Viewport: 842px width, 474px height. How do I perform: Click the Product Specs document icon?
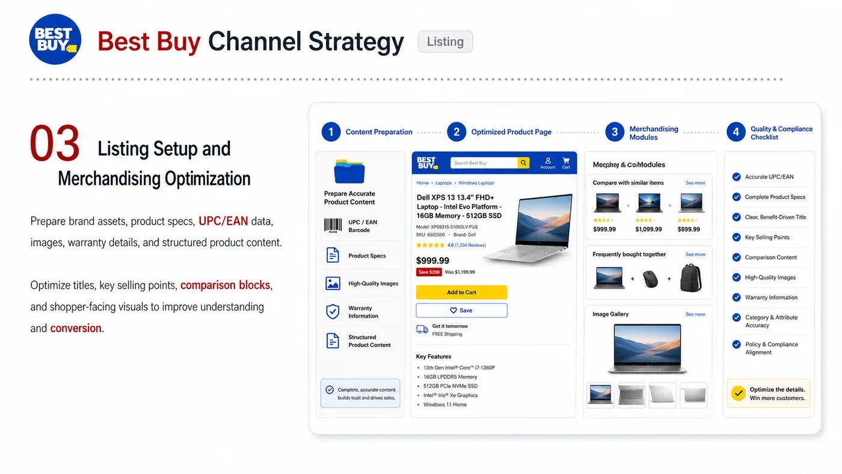pos(333,255)
